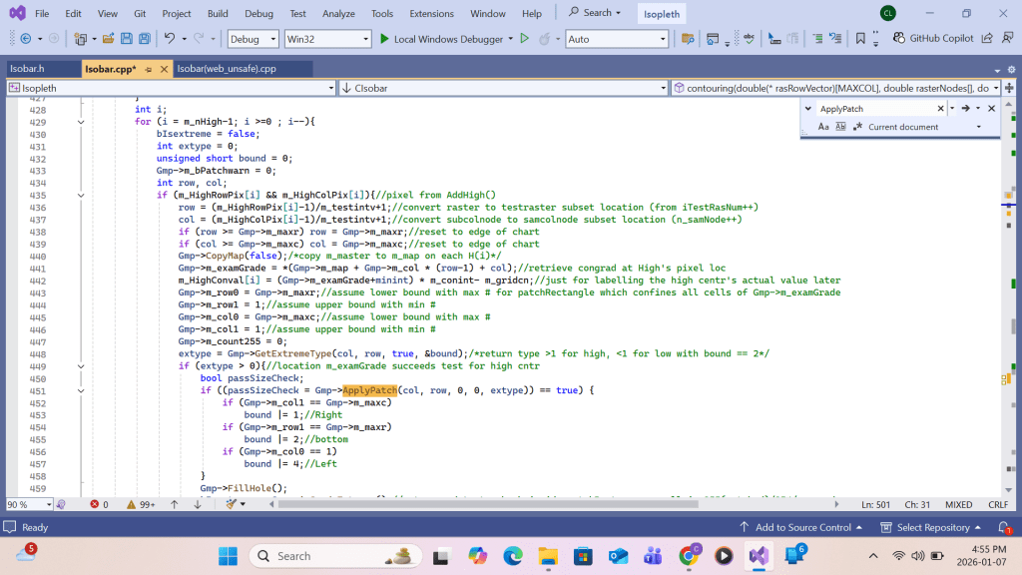
Task: Open Microsoft Edge from the taskbar
Action: pyautogui.click(x=513, y=556)
